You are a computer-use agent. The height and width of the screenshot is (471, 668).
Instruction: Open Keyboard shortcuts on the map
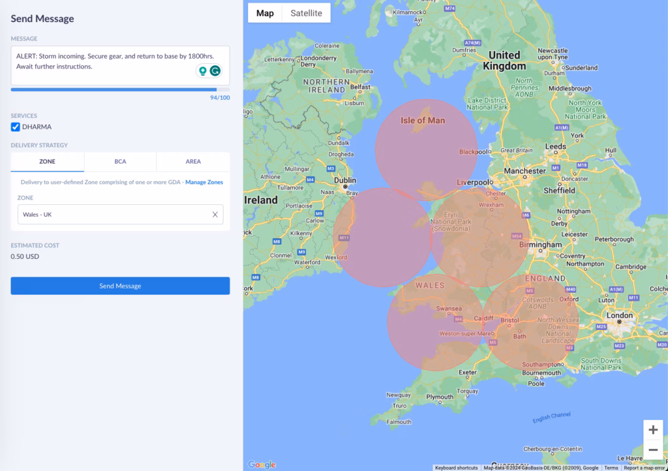[456, 468]
